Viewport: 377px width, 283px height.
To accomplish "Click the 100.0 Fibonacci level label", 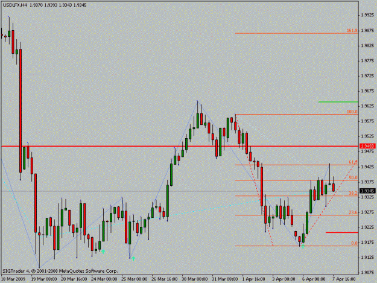I will [x=352, y=112].
